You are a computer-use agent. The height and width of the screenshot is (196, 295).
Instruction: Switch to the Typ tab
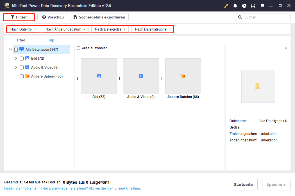coord(51,40)
